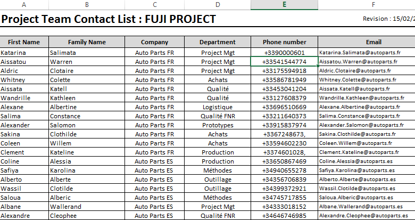The height and width of the screenshot is (220, 415).
Task: Click the FUJI PROJECT title cell
Action: 109,20
